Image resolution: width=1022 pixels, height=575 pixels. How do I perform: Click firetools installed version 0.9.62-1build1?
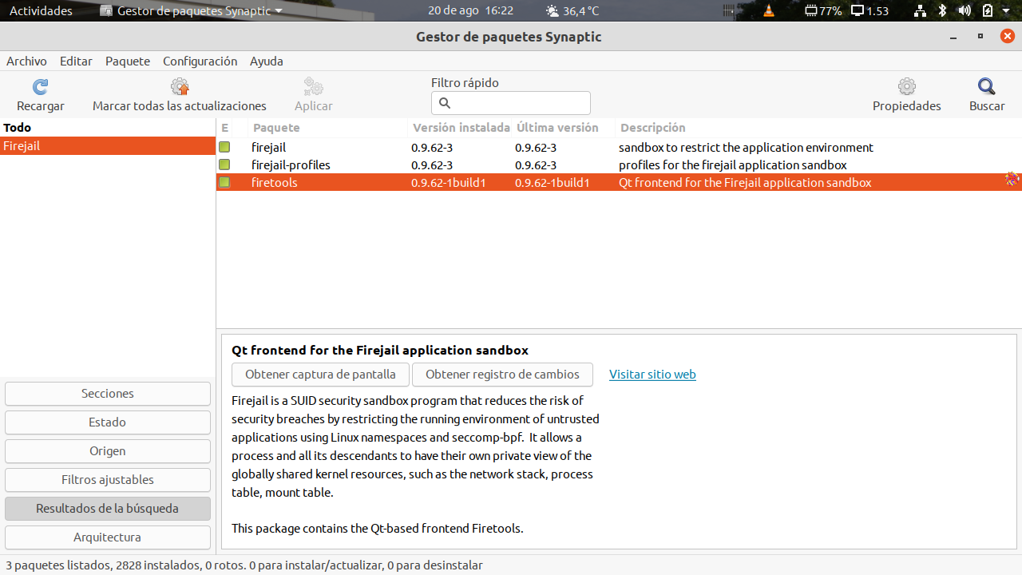tap(448, 183)
